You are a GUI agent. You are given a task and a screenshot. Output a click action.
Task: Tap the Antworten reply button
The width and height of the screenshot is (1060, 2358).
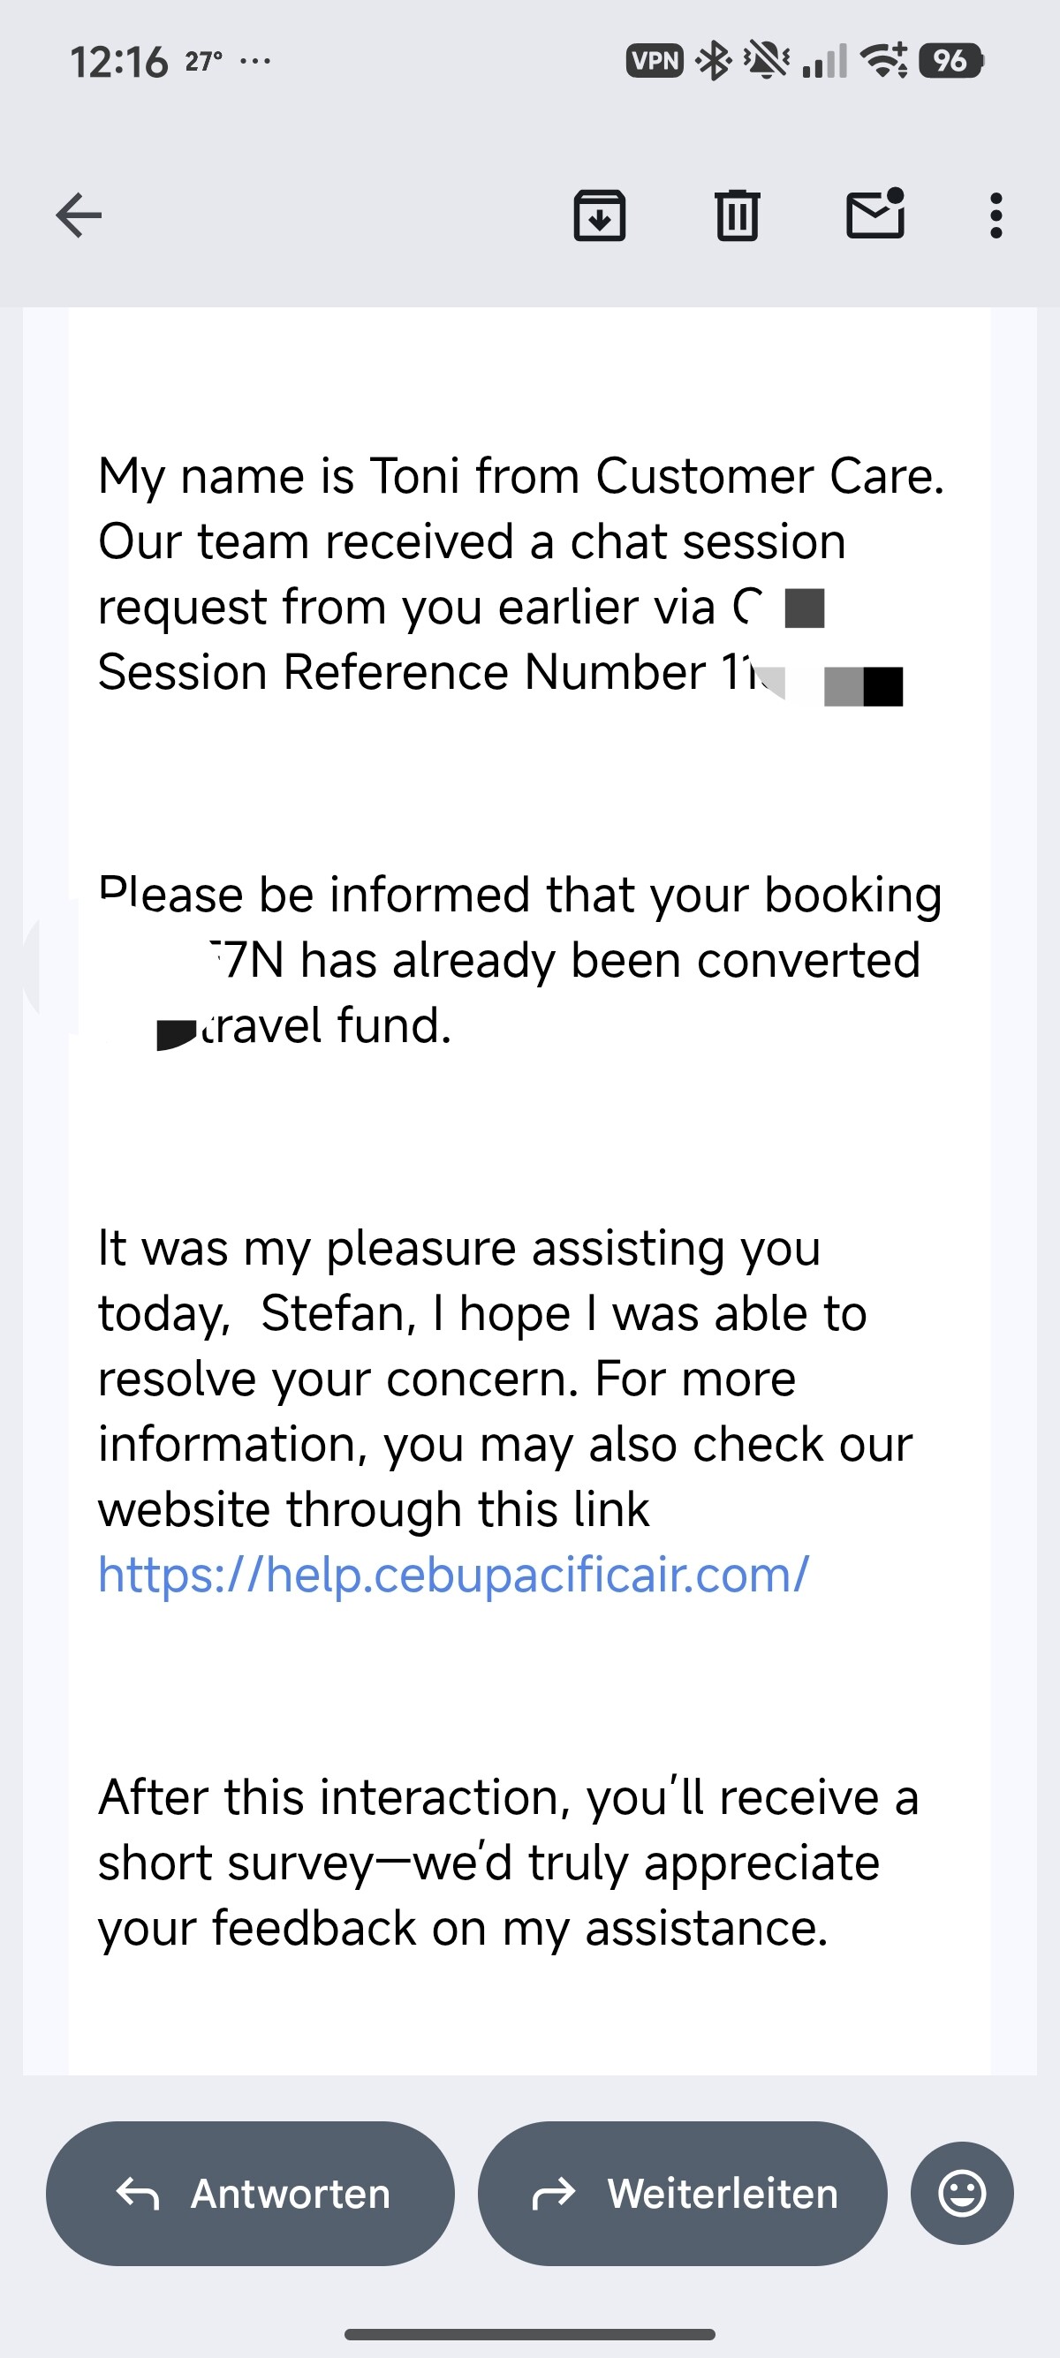tap(251, 2193)
